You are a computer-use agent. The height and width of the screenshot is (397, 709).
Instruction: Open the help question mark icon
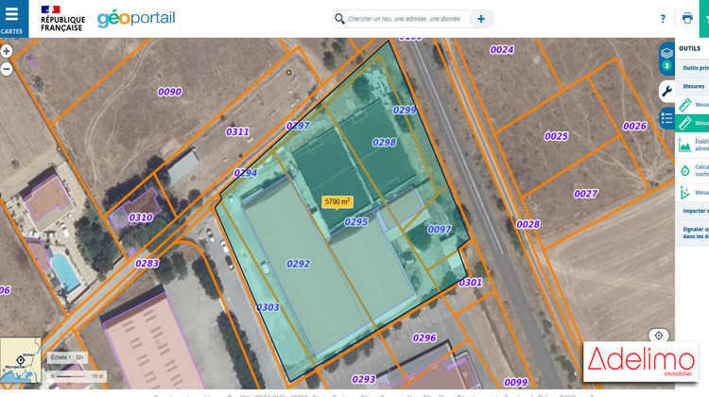663,19
